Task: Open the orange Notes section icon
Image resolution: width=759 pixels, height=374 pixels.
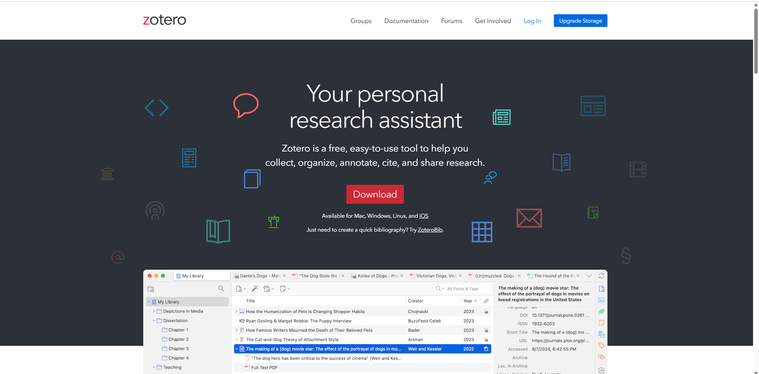Action: pos(601,323)
